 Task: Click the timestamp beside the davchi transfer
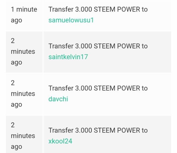click(23, 94)
